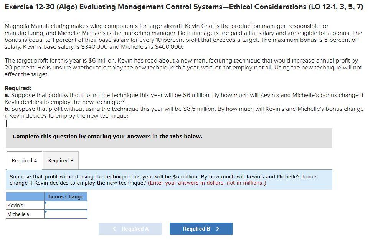Click the blue triangle marker in Michelle's cell
Screen dimensions: 373x249
coord(46,212)
